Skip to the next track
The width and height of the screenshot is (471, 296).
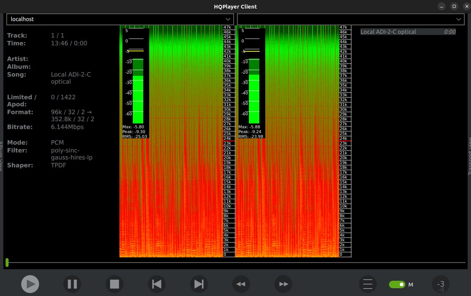click(199, 284)
